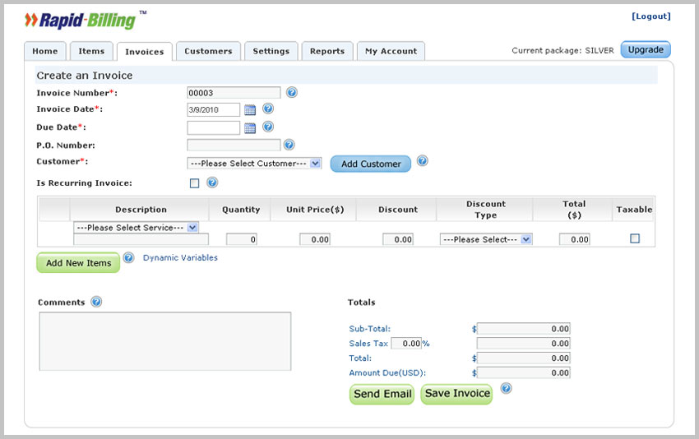Screen dimensions: 699x439
Task: Click help icon next to Save Invoice
Action: [x=506, y=388]
